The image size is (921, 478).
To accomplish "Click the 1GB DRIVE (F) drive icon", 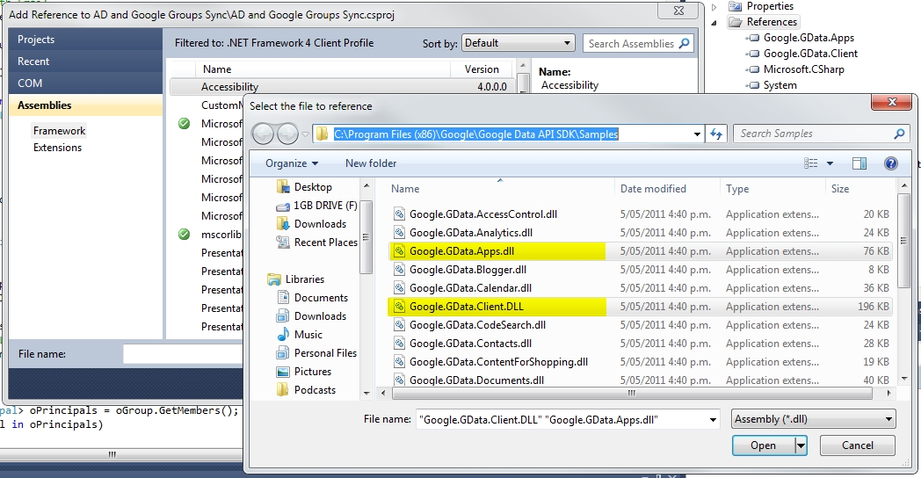I will point(283,206).
